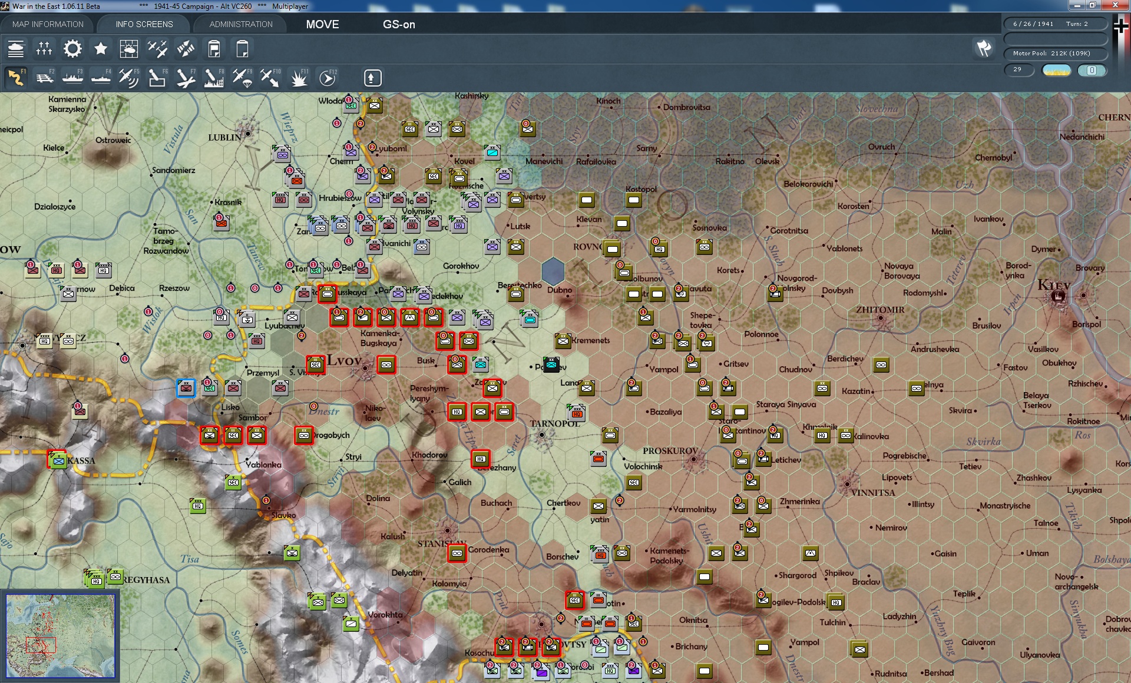Click the Ovruch town label
The width and height of the screenshot is (1131, 683).
[x=881, y=147]
